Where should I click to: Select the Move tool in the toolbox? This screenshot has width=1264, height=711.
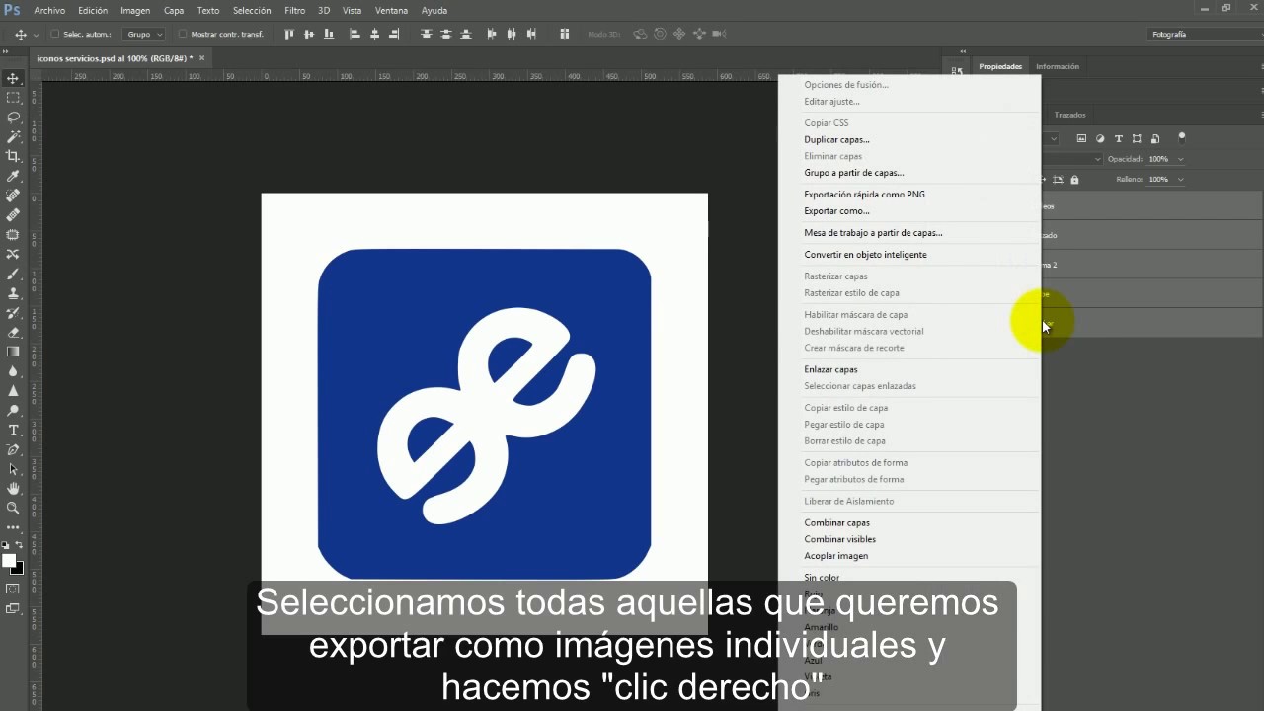point(13,78)
